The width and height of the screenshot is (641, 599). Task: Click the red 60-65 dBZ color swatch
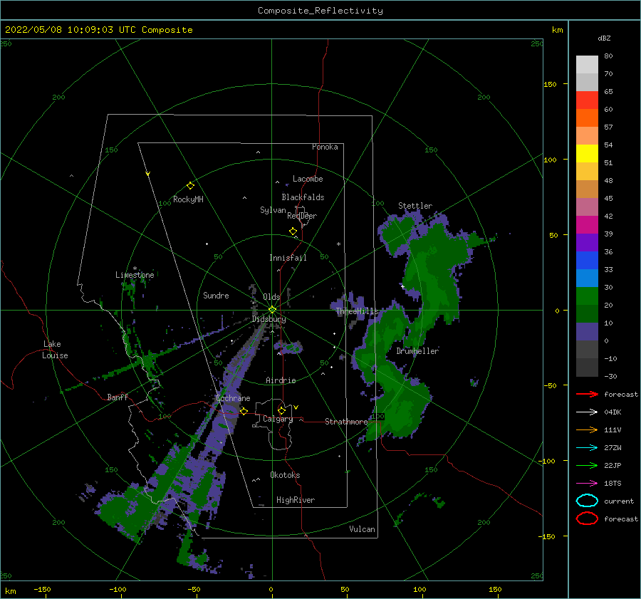tap(587, 100)
